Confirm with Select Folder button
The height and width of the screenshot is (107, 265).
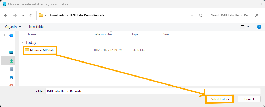point(220,99)
